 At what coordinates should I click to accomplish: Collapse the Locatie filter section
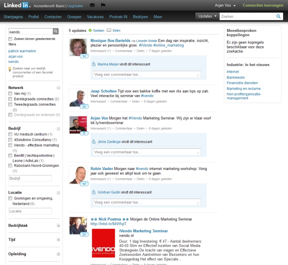coord(58,193)
